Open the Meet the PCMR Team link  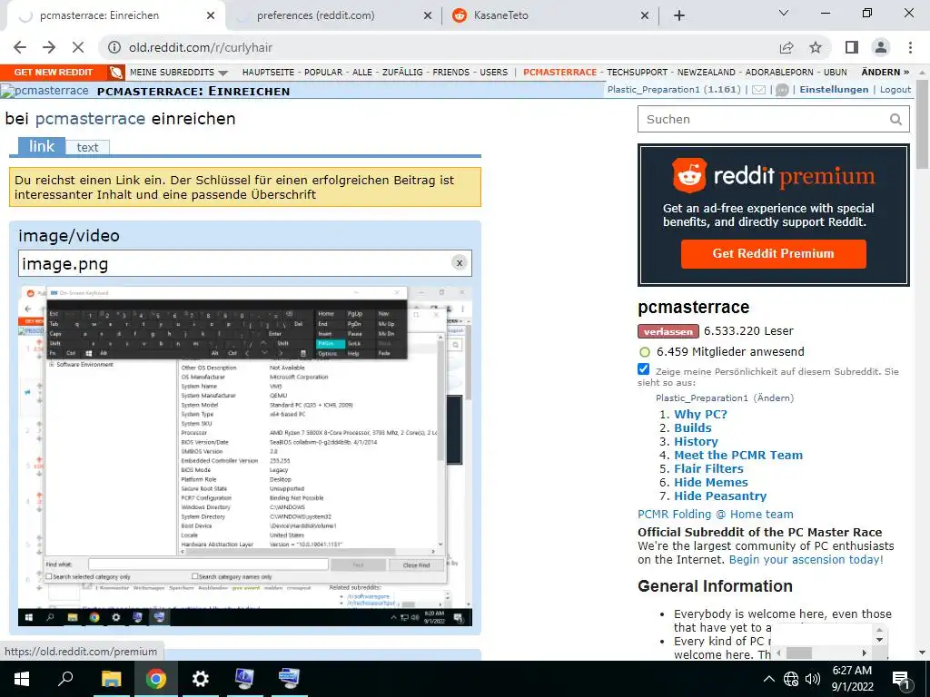coord(738,456)
